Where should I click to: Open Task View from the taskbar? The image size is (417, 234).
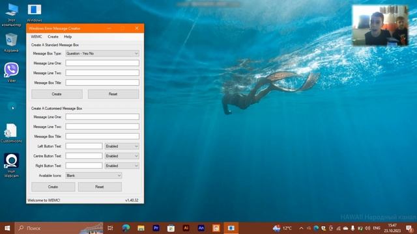click(110, 228)
